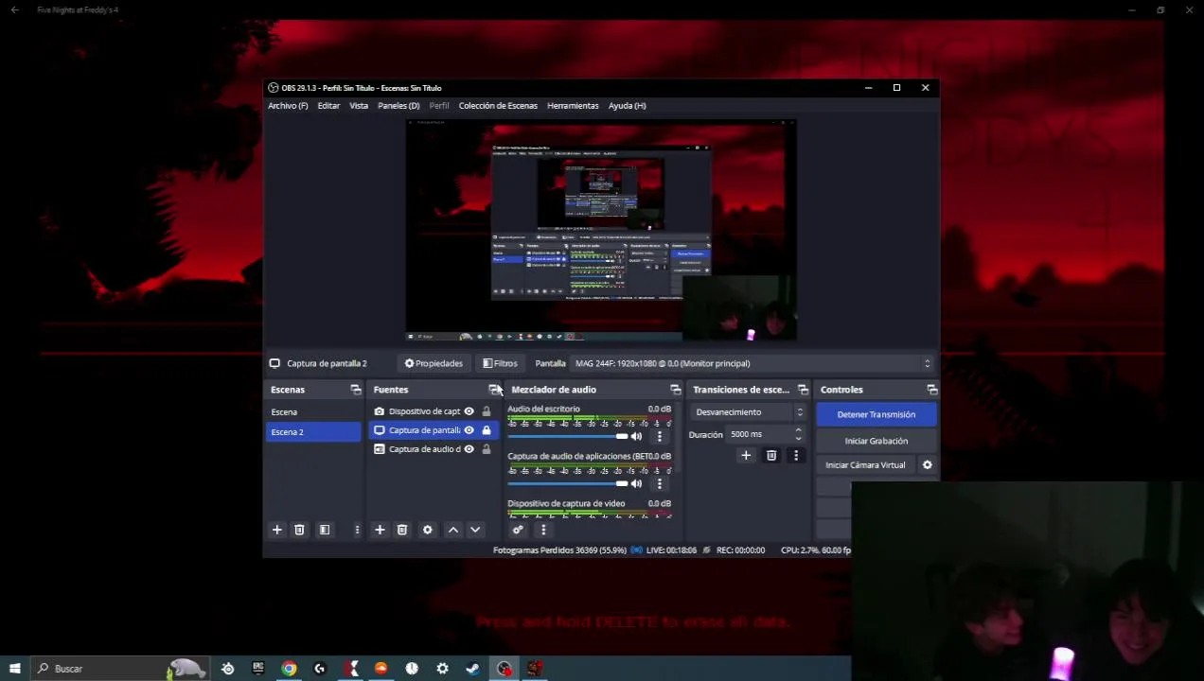Open OBS Studio icon in taskbar
This screenshot has width=1204, height=681.
[x=504, y=669]
